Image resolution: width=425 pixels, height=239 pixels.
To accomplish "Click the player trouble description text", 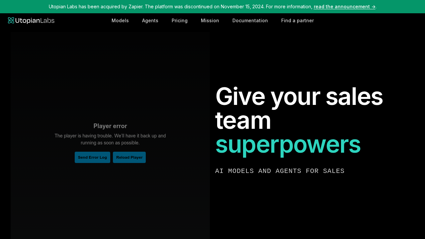I will pyautogui.click(x=110, y=139).
